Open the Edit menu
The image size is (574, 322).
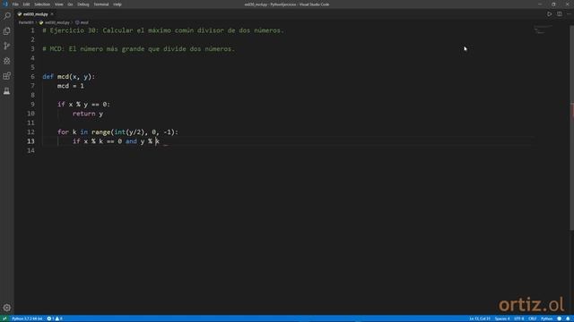(26, 4)
